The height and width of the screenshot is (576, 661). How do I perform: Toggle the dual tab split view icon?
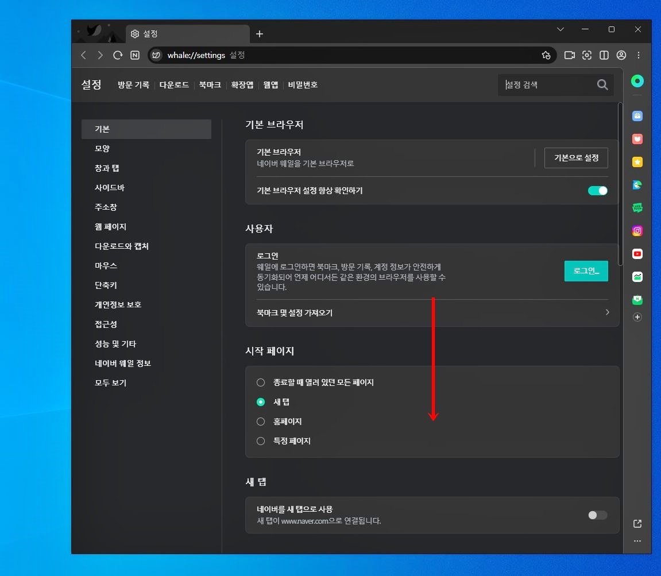click(604, 55)
